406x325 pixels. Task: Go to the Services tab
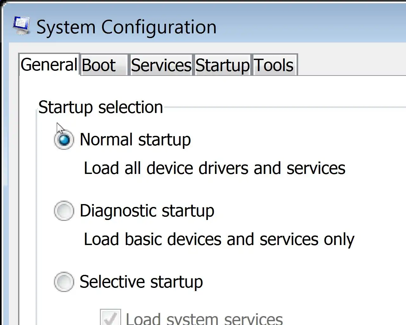161,65
